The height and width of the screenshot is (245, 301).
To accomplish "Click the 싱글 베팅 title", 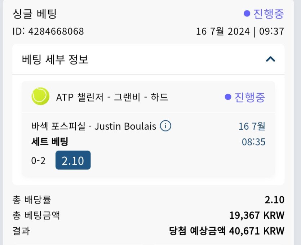I will [35, 14].
